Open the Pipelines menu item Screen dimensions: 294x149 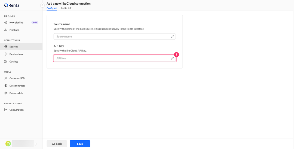point(21,30)
